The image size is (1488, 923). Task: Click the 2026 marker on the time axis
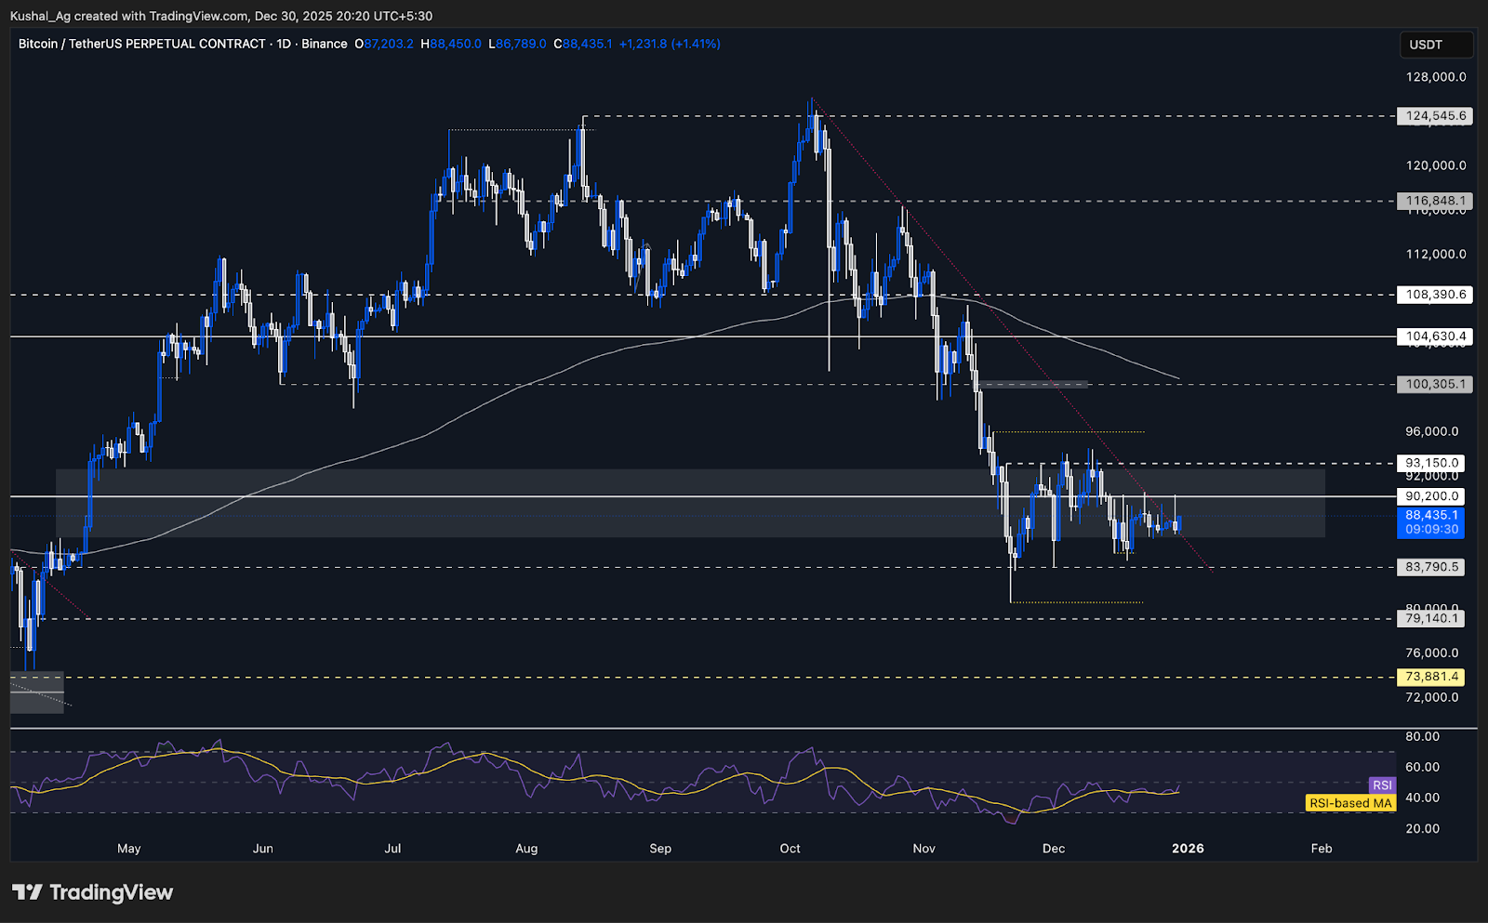[x=1189, y=848]
